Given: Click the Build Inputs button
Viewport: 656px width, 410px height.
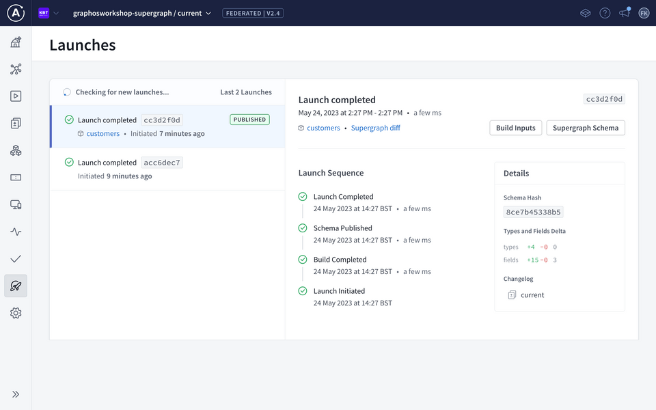Looking at the screenshot, I should 515,128.
